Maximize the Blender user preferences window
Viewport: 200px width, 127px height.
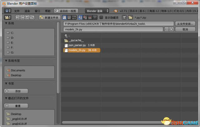pyautogui.click(x=183, y=3)
